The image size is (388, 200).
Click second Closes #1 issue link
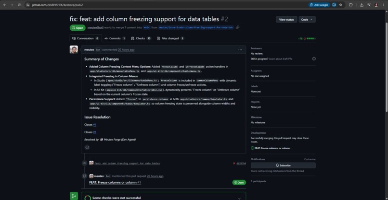point(95,132)
